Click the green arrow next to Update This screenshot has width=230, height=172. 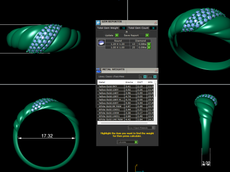(117, 35)
